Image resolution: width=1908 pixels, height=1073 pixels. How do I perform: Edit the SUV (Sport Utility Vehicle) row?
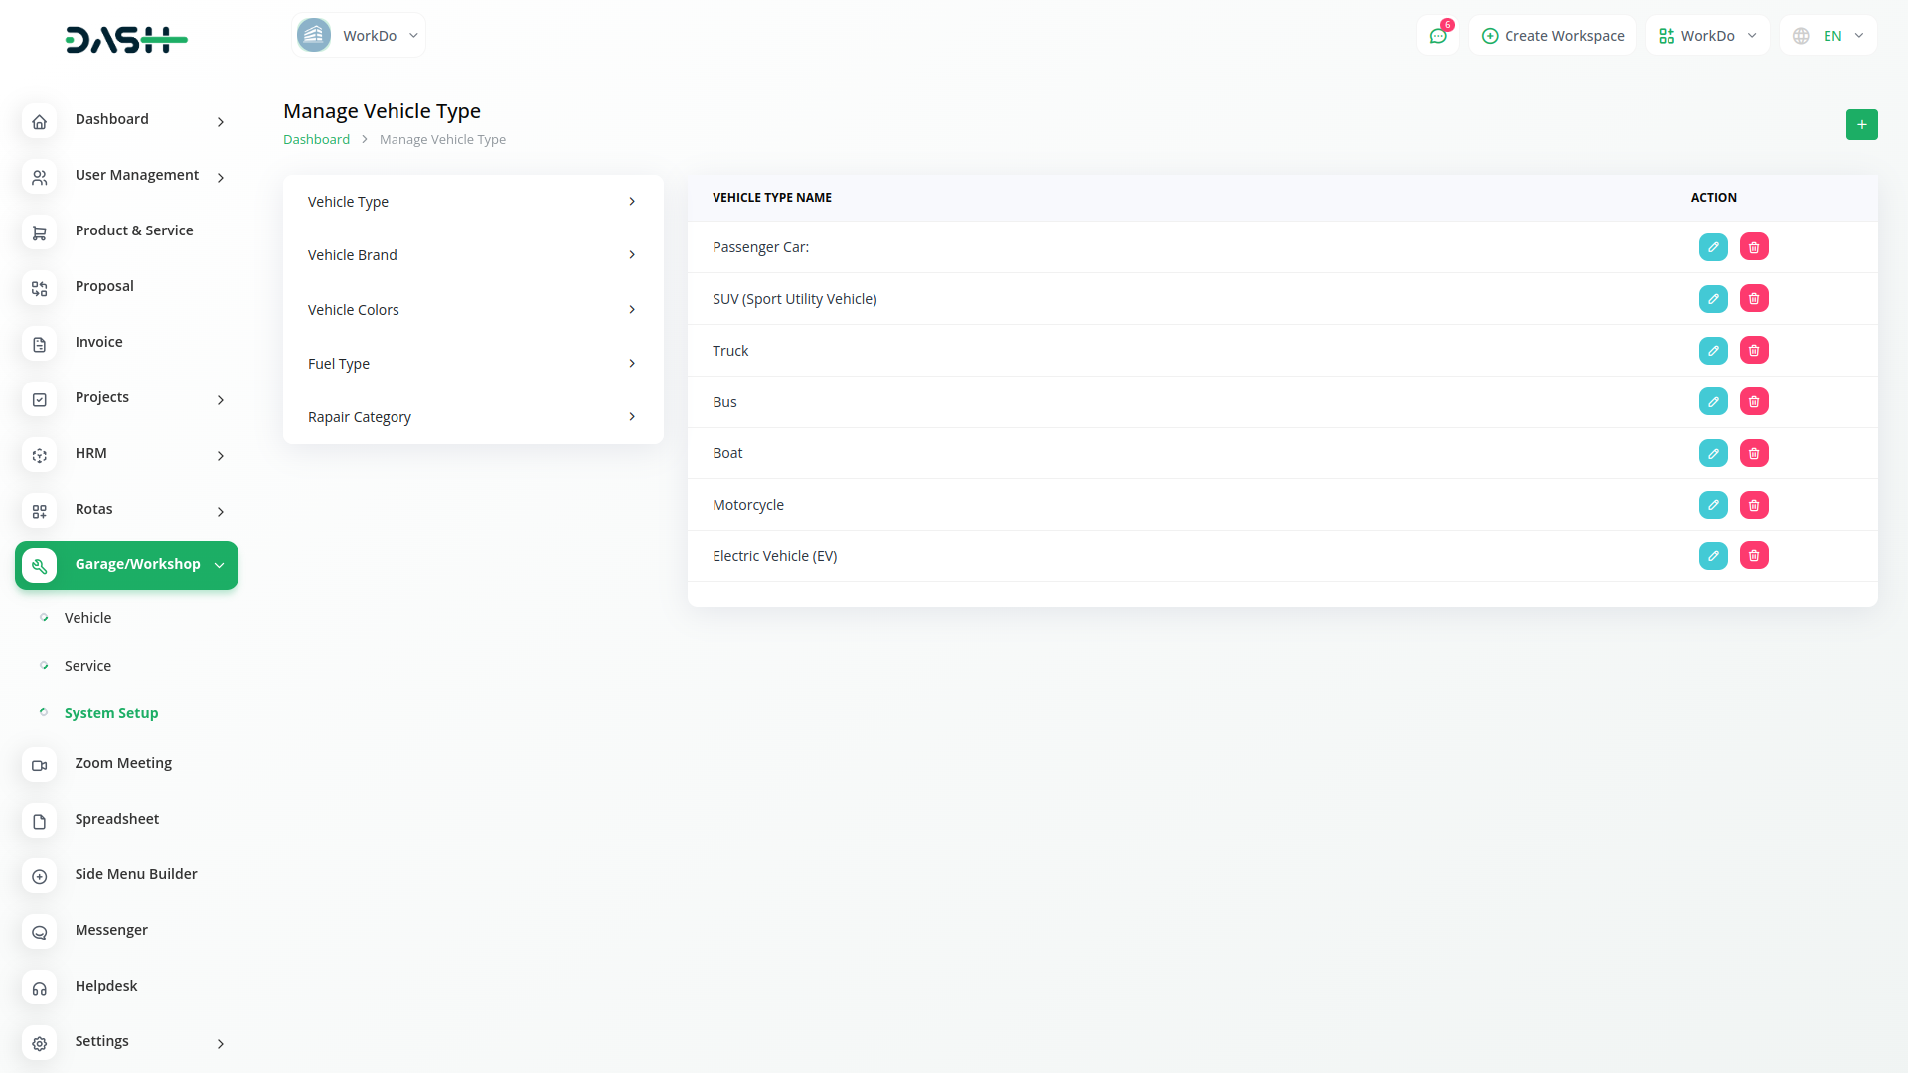[1713, 299]
